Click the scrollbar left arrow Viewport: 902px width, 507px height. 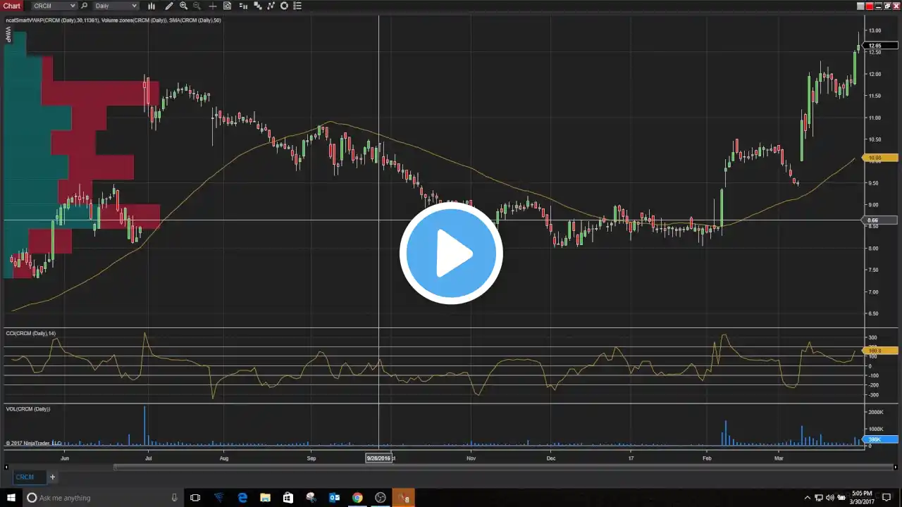pyautogui.click(x=6, y=466)
